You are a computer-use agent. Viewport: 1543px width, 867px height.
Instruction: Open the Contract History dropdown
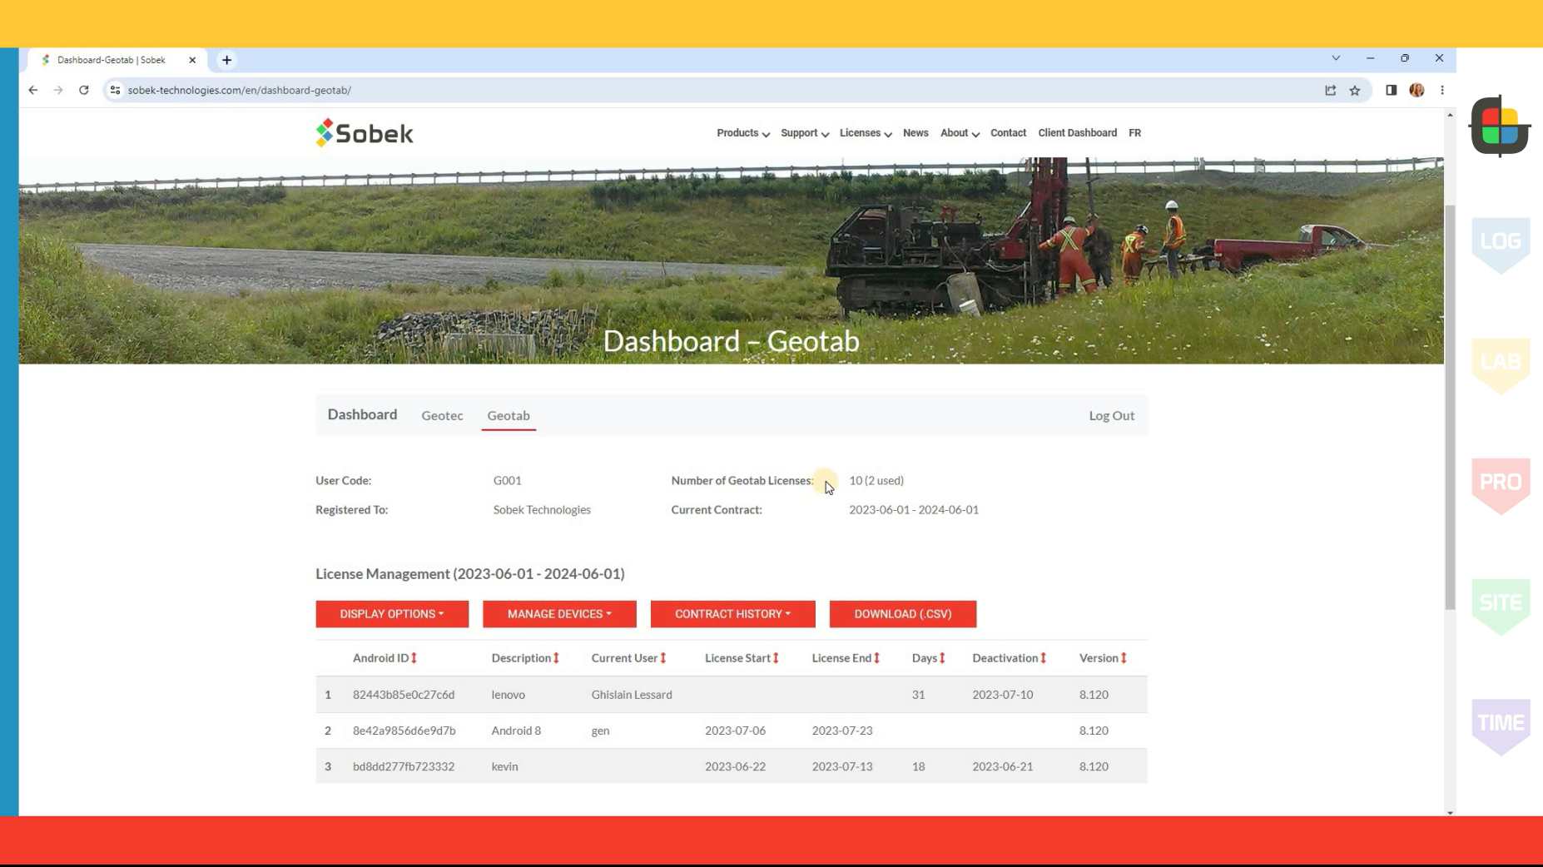pyautogui.click(x=732, y=614)
